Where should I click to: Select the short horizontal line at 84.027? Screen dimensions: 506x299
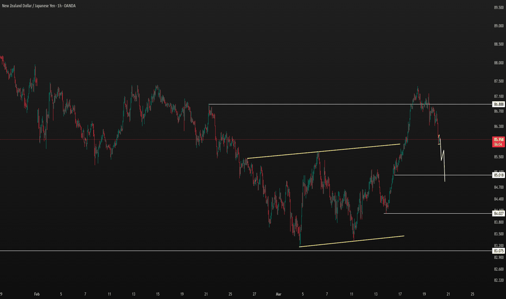[438, 213]
